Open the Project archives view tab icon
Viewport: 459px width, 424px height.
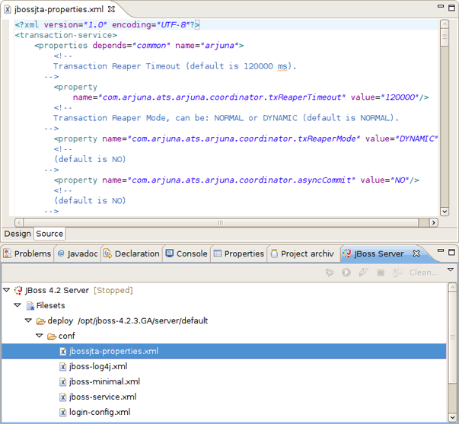[x=274, y=253]
